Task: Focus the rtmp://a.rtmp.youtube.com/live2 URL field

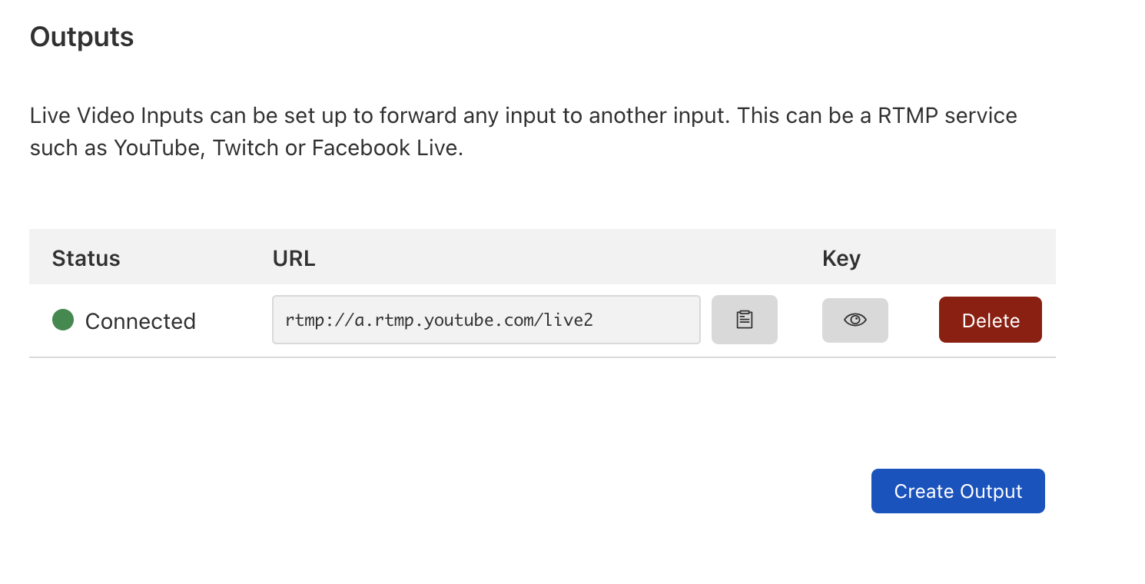Action: click(486, 320)
